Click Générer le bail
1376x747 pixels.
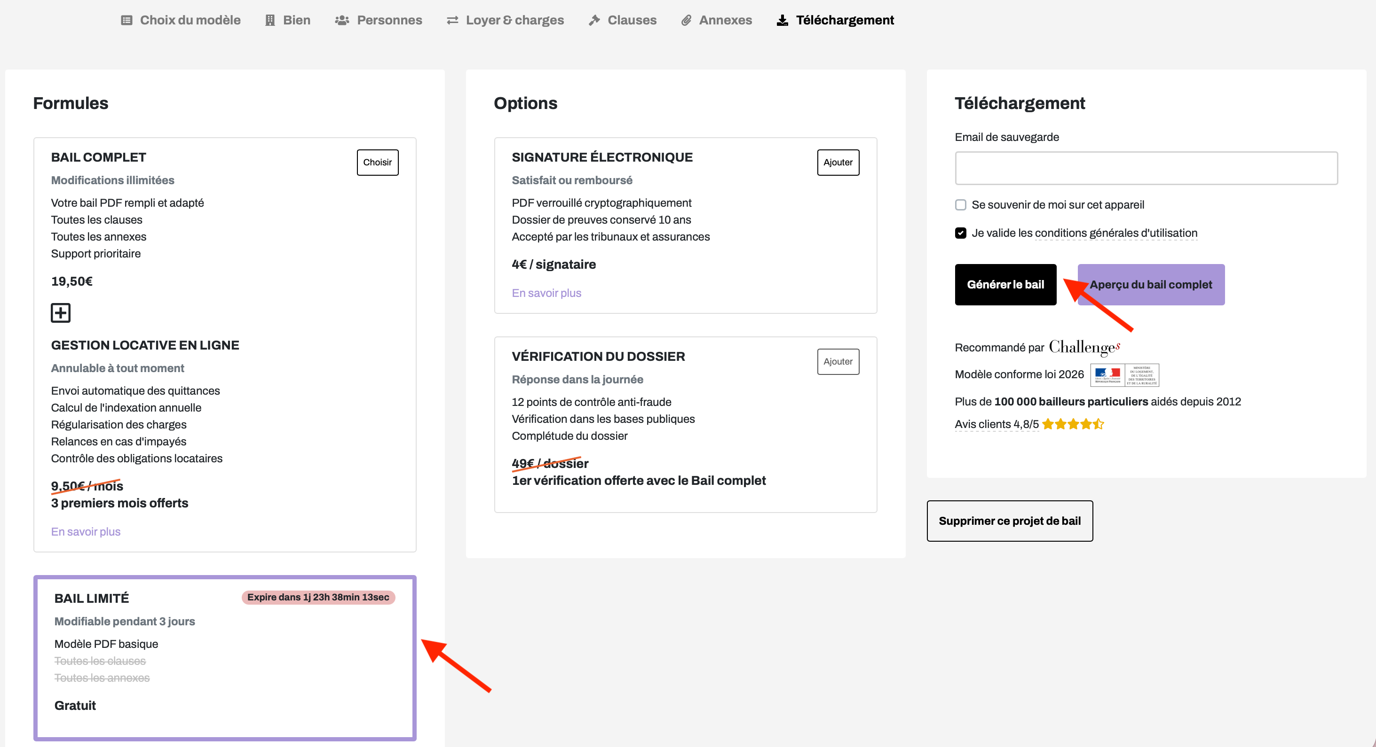1005,284
